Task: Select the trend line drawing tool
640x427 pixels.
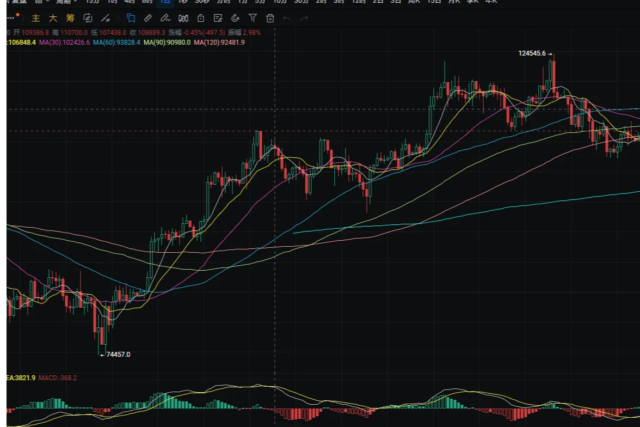Action: click(106, 18)
